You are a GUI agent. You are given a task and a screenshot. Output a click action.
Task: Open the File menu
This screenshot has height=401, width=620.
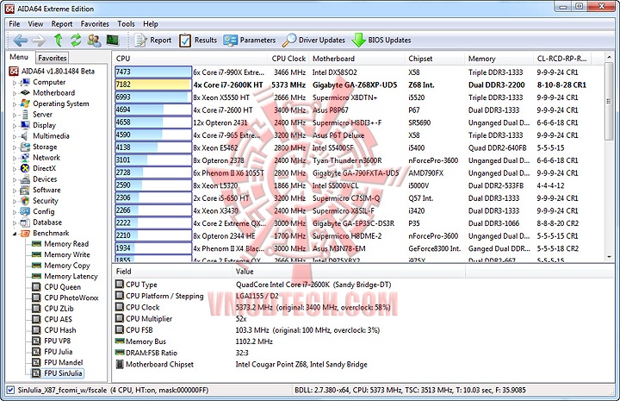coord(15,24)
